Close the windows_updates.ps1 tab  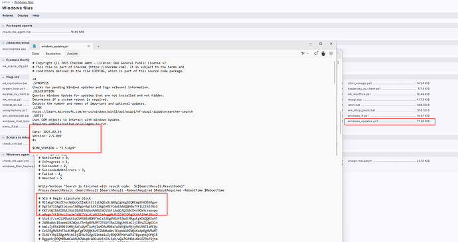click(88, 46)
